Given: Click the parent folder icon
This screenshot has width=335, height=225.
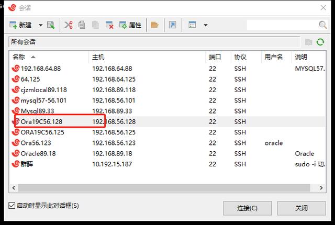Looking at the screenshot, I should click(x=308, y=42).
